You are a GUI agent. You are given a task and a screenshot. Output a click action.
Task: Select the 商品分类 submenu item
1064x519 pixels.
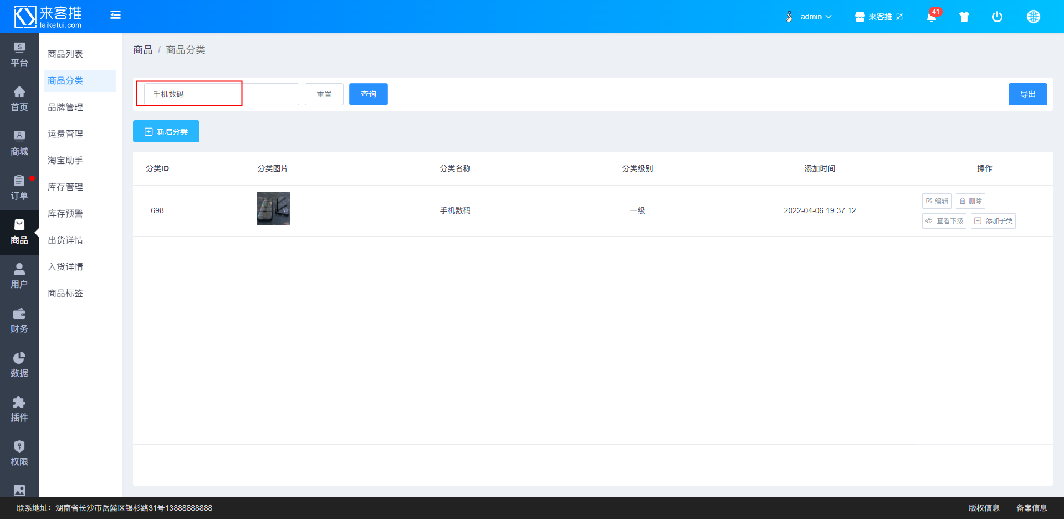coord(80,80)
